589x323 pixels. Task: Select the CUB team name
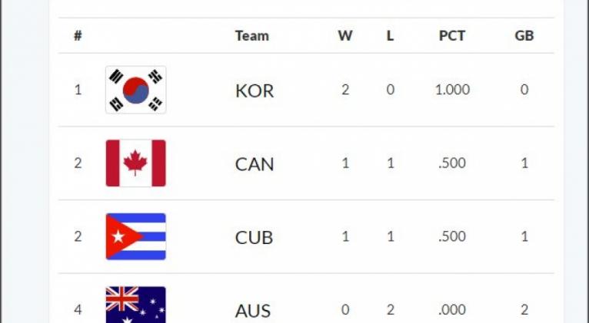pyautogui.click(x=254, y=238)
